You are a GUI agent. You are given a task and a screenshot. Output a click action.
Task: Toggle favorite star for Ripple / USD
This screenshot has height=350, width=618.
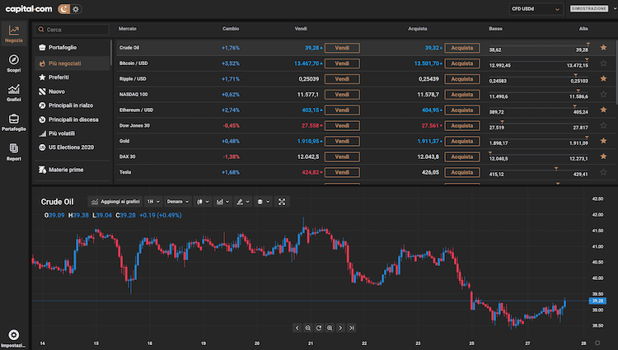[x=603, y=79]
